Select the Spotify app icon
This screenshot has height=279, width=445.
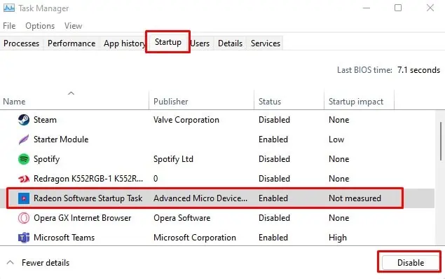point(24,159)
